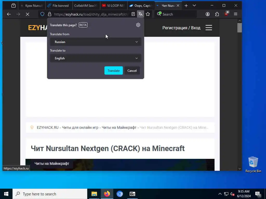Bookmark this page with the star

click(148, 14)
